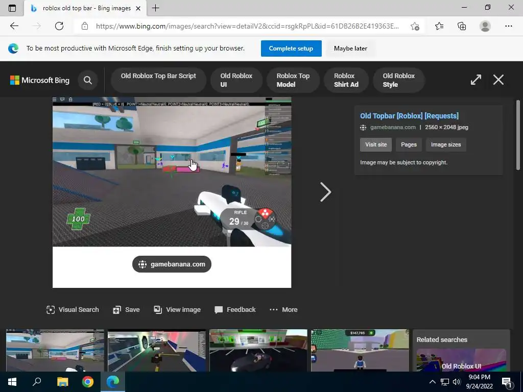This screenshot has width=523, height=392.
Task: Reload the current page
Action: point(59,26)
